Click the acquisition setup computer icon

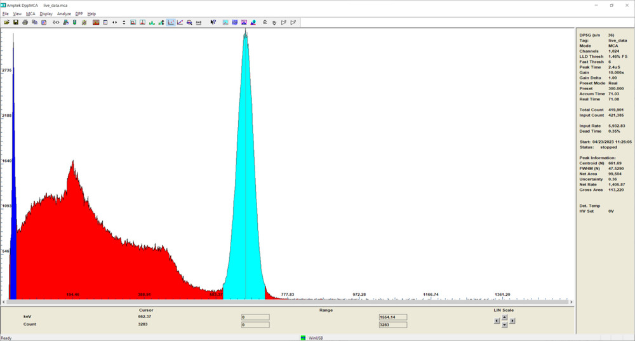[65, 23]
